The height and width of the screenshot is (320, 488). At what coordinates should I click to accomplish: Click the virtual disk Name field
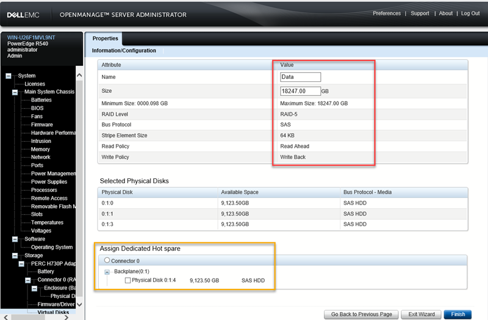300,77
